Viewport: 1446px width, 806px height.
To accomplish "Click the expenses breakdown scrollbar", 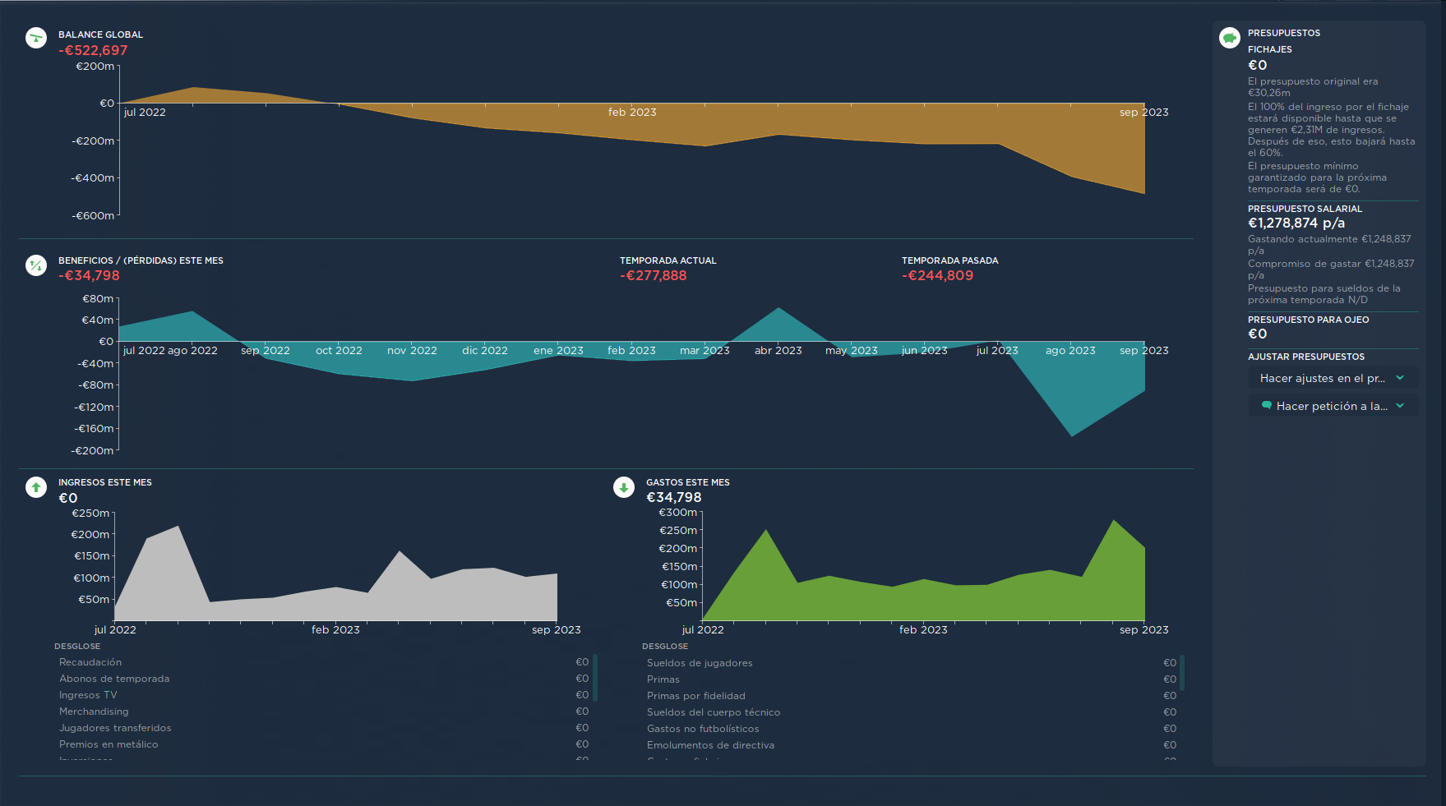I will coord(1182,673).
